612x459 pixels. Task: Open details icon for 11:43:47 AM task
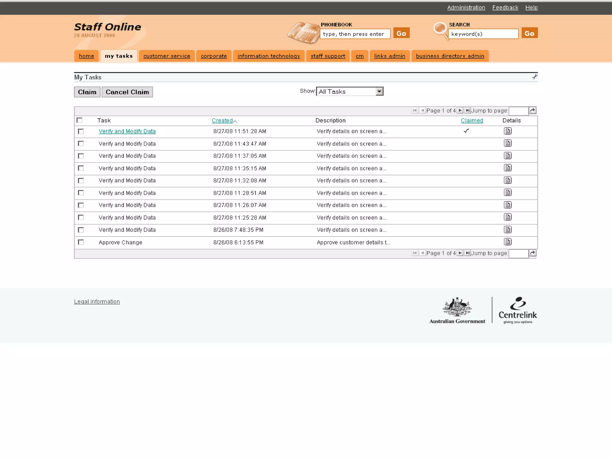507,143
